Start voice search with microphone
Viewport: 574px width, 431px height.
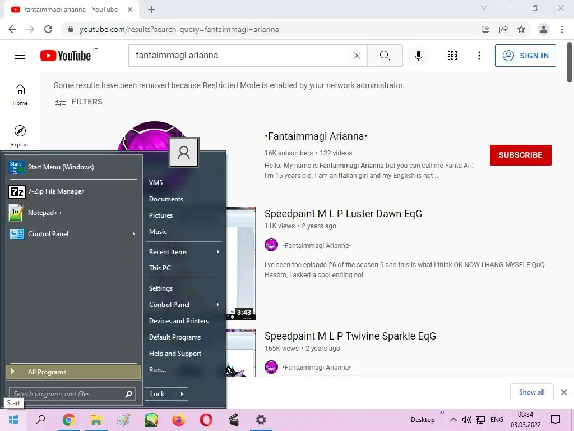418,56
